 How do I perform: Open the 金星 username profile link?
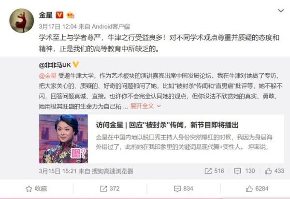(x=46, y=15)
